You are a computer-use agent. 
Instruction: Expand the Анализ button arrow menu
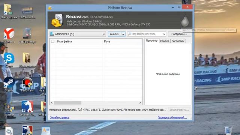(123, 34)
